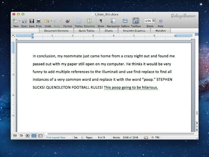Click the vertical scrollbar thumb
This screenshot has height=157, width=209.
[x=196, y=113]
